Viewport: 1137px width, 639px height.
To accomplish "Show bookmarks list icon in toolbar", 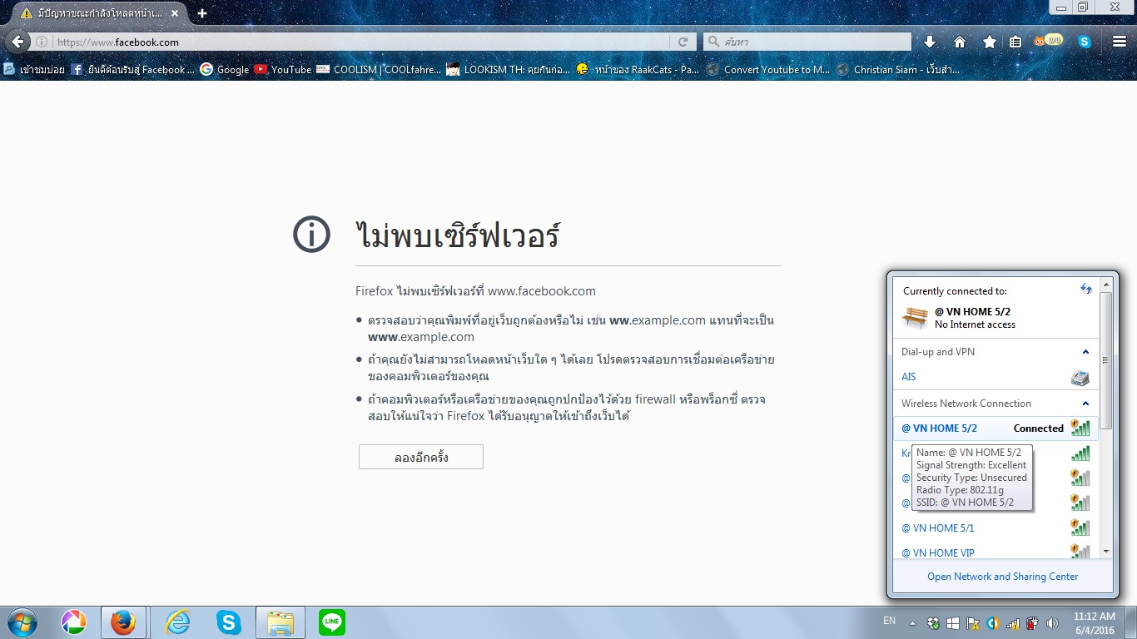I will pos(1015,42).
